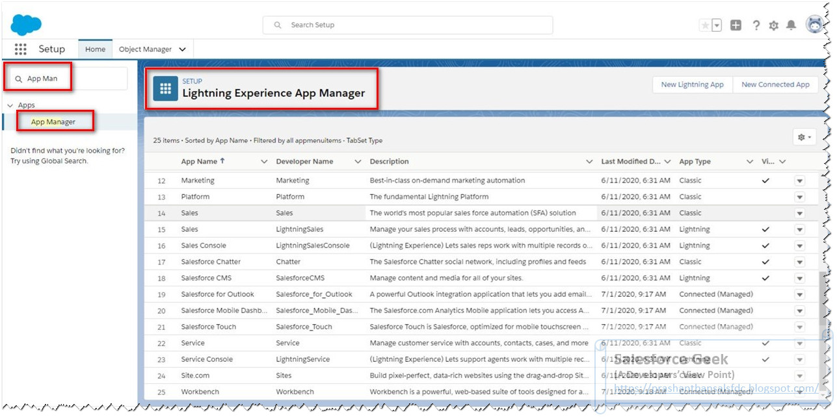Expand the Object Manager tab chevron
837x417 pixels.
pos(182,49)
